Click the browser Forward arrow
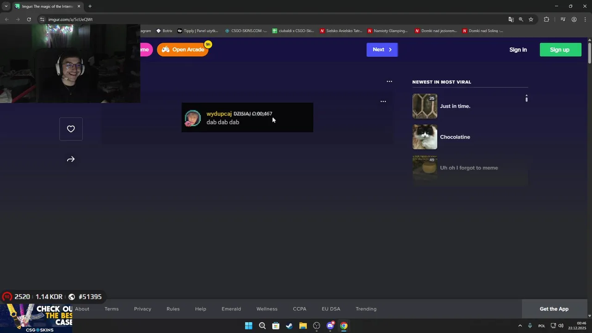 coord(18,19)
